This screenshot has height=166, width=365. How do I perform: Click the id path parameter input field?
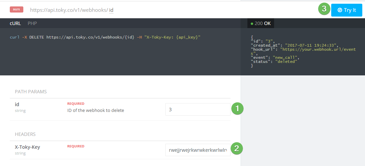coord(198,110)
